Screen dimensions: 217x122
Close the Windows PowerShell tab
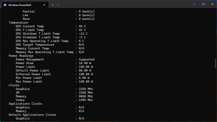tap(44, 5)
